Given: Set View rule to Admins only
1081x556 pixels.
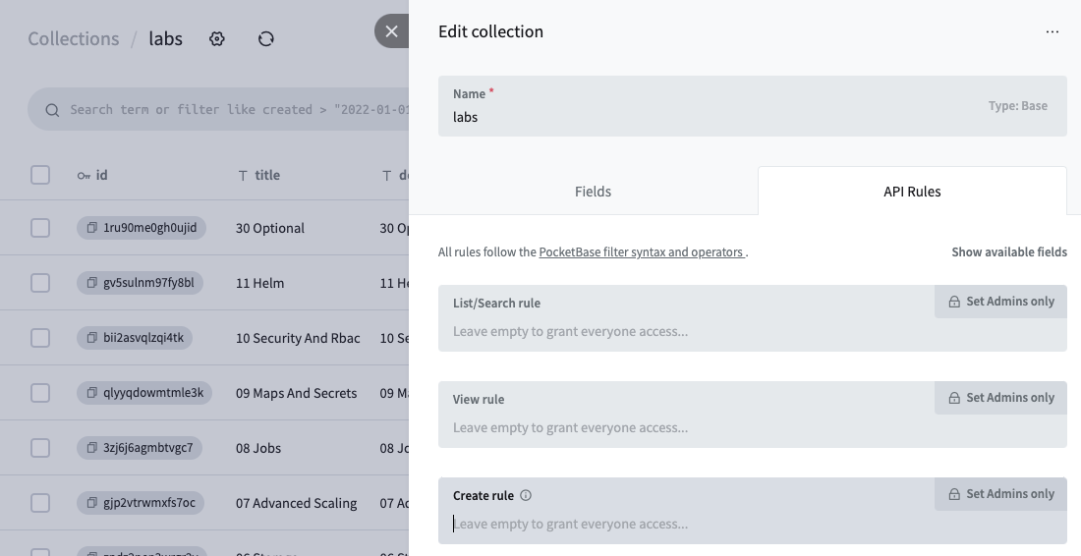Looking at the screenshot, I should 1001,398.
